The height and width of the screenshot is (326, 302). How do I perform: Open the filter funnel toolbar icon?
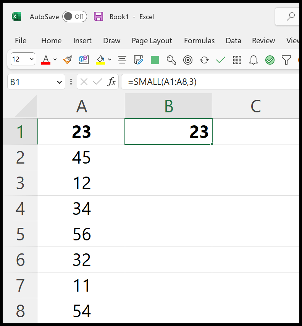(286, 60)
